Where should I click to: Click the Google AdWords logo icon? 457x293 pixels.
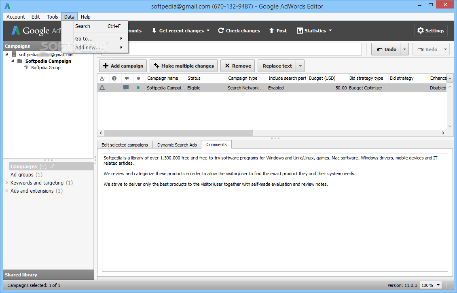(x=16, y=30)
